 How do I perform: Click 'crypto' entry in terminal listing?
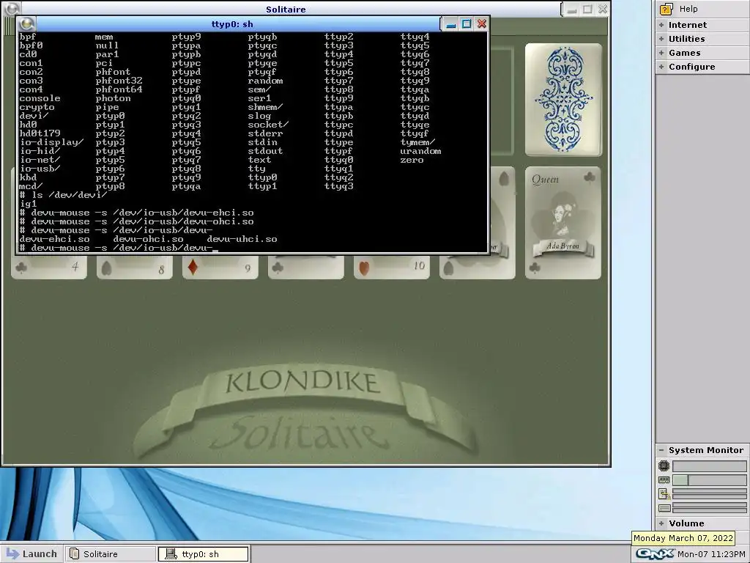pyautogui.click(x=37, y=107)
